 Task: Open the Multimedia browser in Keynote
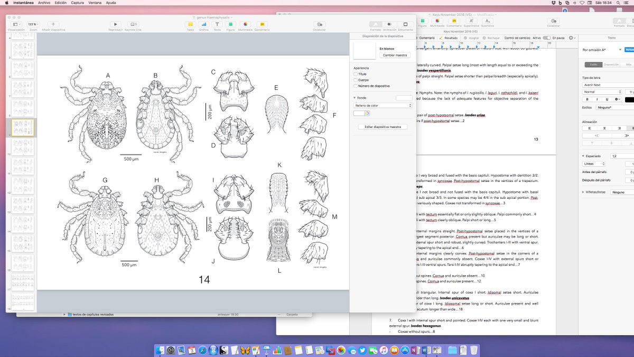(x=245, y=24)
